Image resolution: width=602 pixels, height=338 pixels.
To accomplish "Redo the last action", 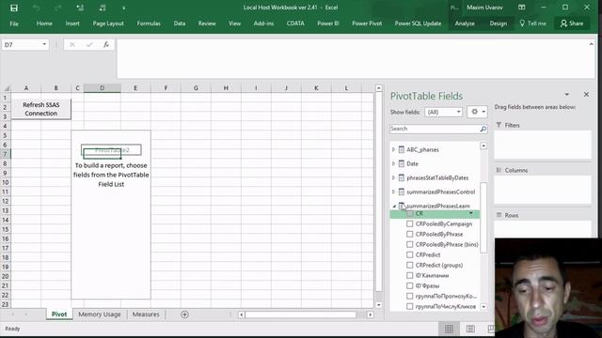I will tap(58, 8).
